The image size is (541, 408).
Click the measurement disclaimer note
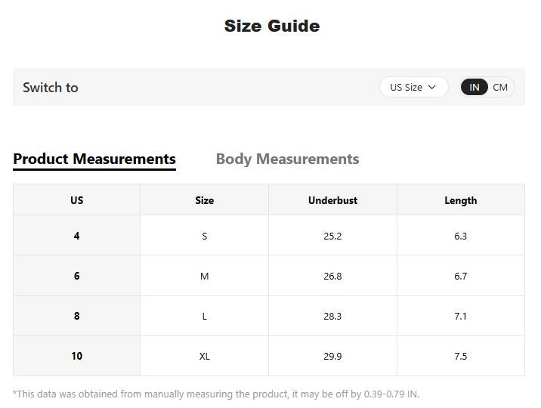[216, 394]
